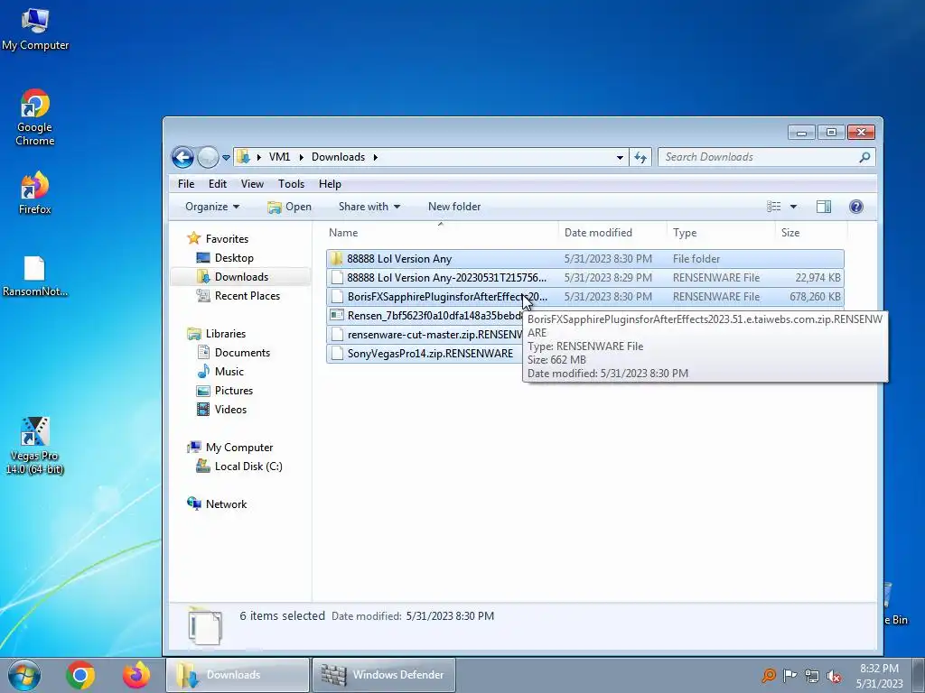Open Videos library
Image resolution: width=925 pixels, height=693 pixels.
point(230,409)
